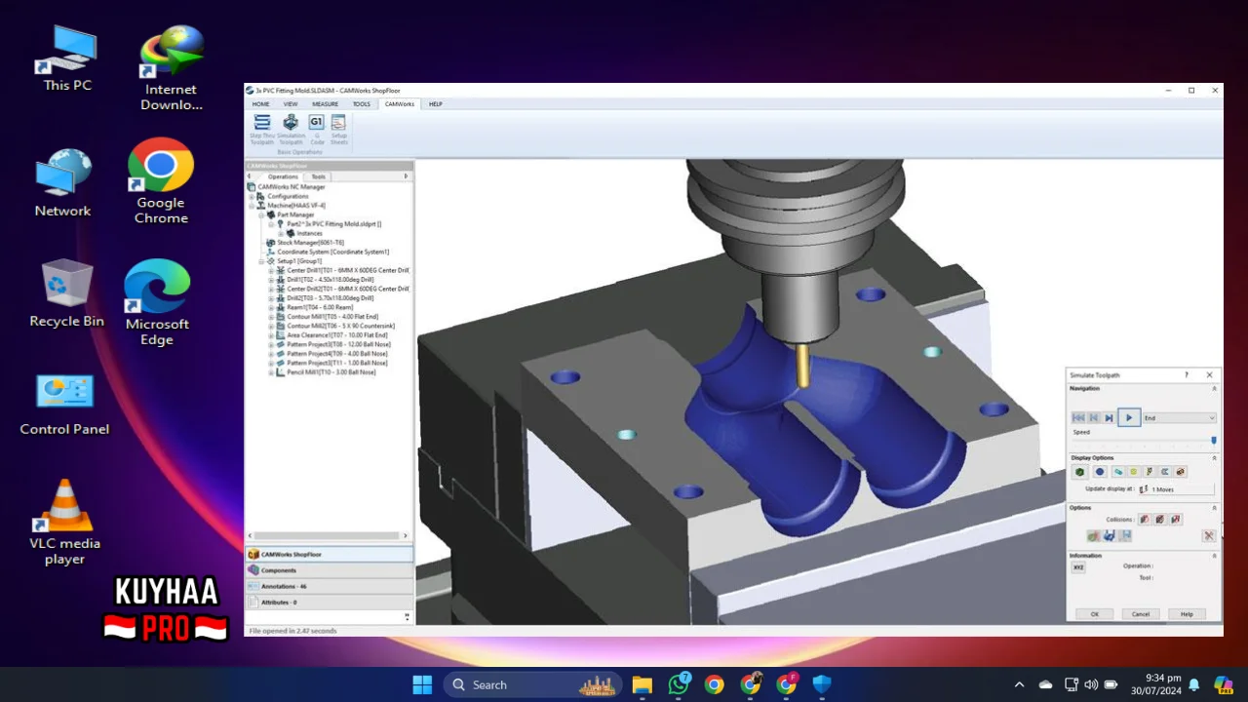Switch to the Operations tab

[x=283, y=176]
